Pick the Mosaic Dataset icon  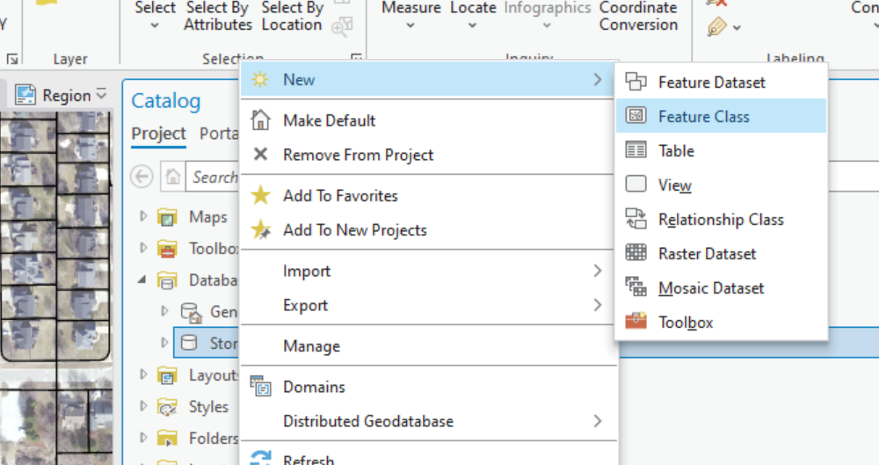click(636, 287)
